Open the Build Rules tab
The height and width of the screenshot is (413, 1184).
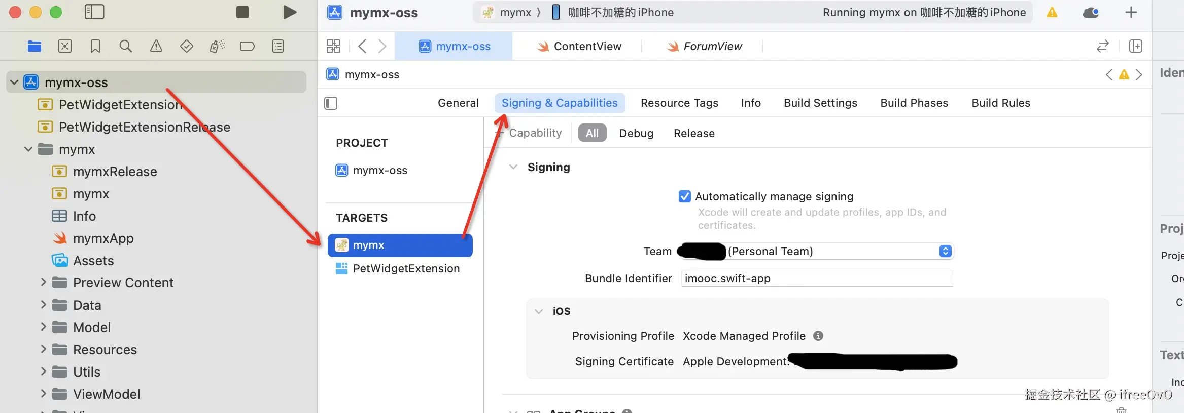click(1001, 103)
